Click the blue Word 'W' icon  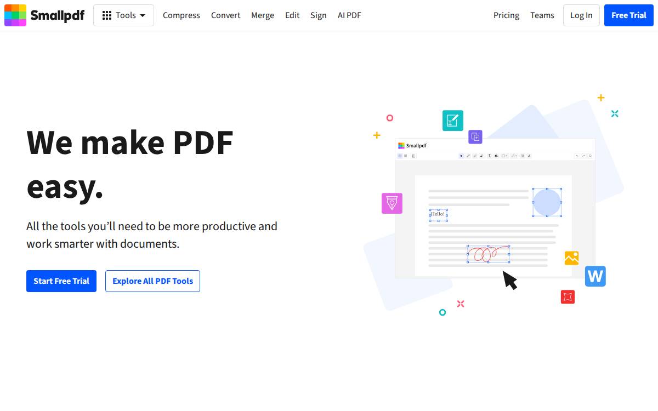[595, 276]
